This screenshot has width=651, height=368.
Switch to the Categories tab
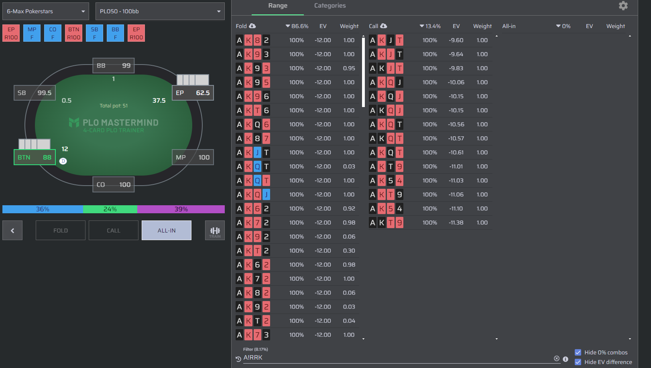click(330, 6)
